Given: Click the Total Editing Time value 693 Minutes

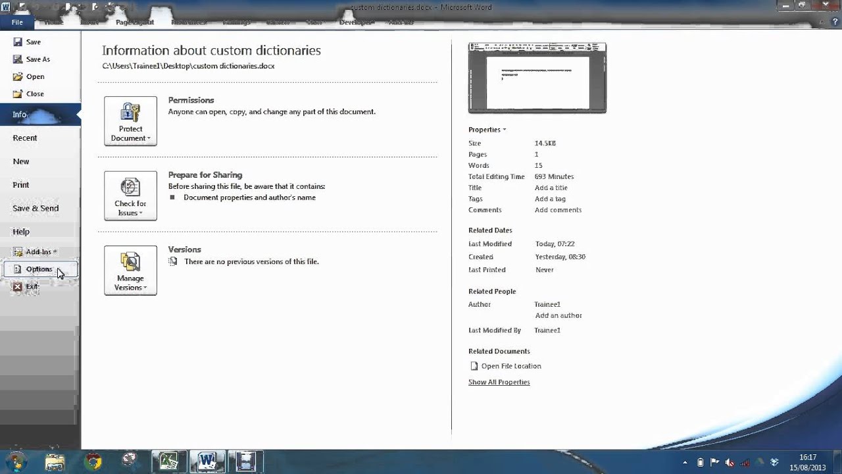Looking at the screenshot, I should tap(554, 176).
